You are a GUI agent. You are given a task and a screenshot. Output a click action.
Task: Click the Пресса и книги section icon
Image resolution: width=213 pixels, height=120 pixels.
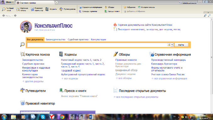[x=61, y=90]
